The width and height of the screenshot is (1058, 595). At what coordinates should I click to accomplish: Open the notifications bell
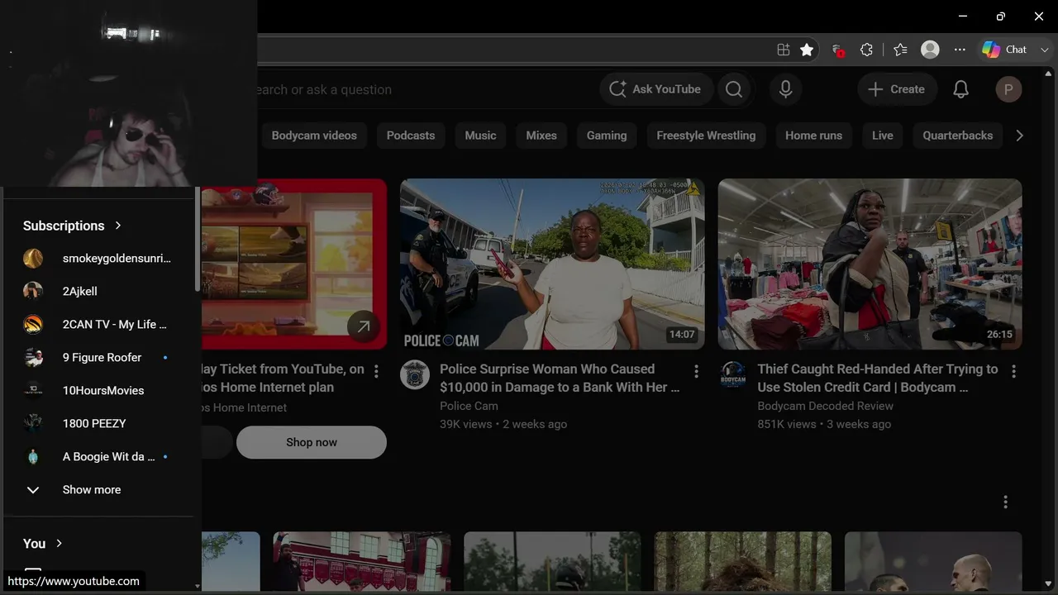click(960, 89)
